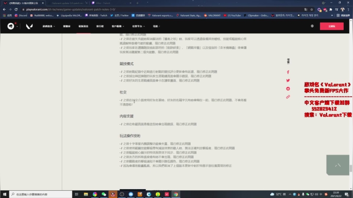
Task: Copy article link with chain icon
Action: point(288,97)
